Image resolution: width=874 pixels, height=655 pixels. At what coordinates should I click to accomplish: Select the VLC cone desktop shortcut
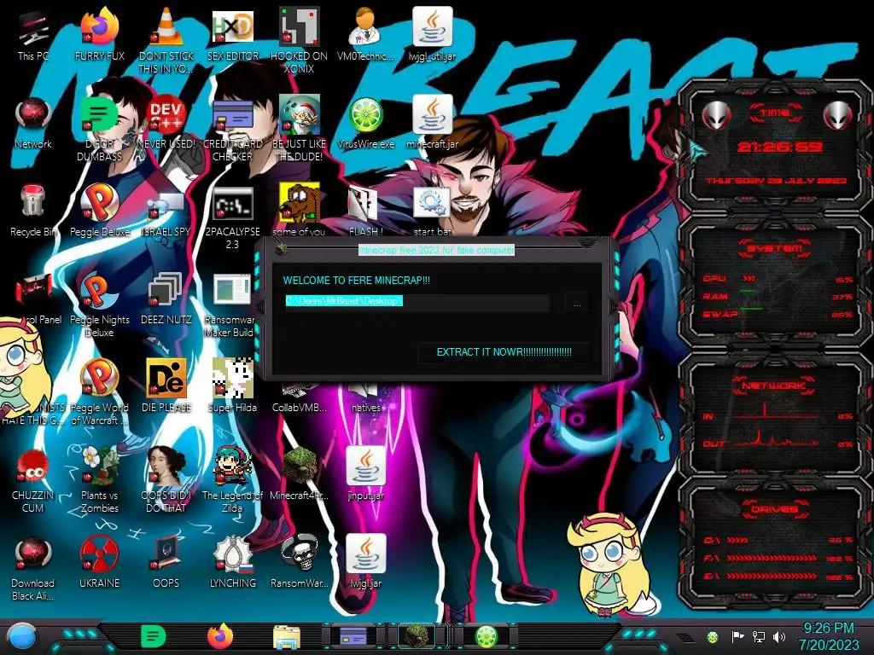(166, 40)
